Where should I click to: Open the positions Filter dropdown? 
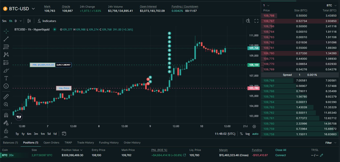[x=330, y=143]
